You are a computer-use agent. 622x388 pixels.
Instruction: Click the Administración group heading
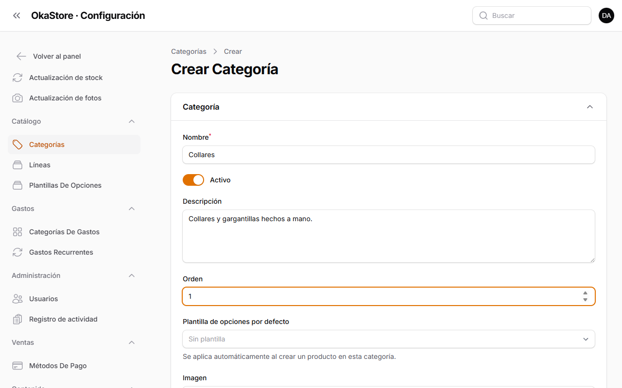(36, 275)
